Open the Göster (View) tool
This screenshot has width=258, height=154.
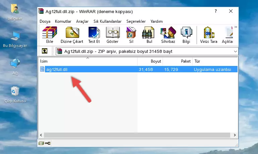[x=112, y=35]
